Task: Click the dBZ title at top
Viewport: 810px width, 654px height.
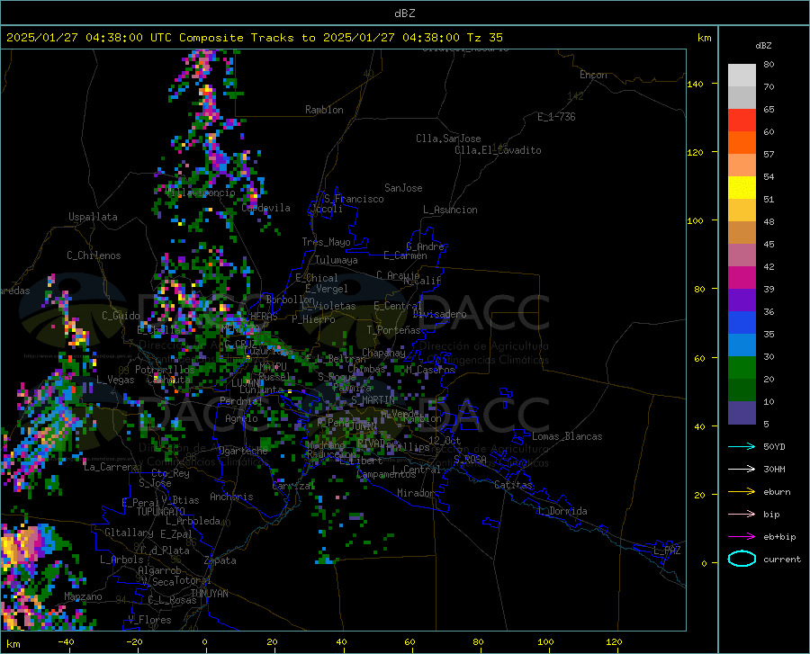Action: [x=404, y=13]
